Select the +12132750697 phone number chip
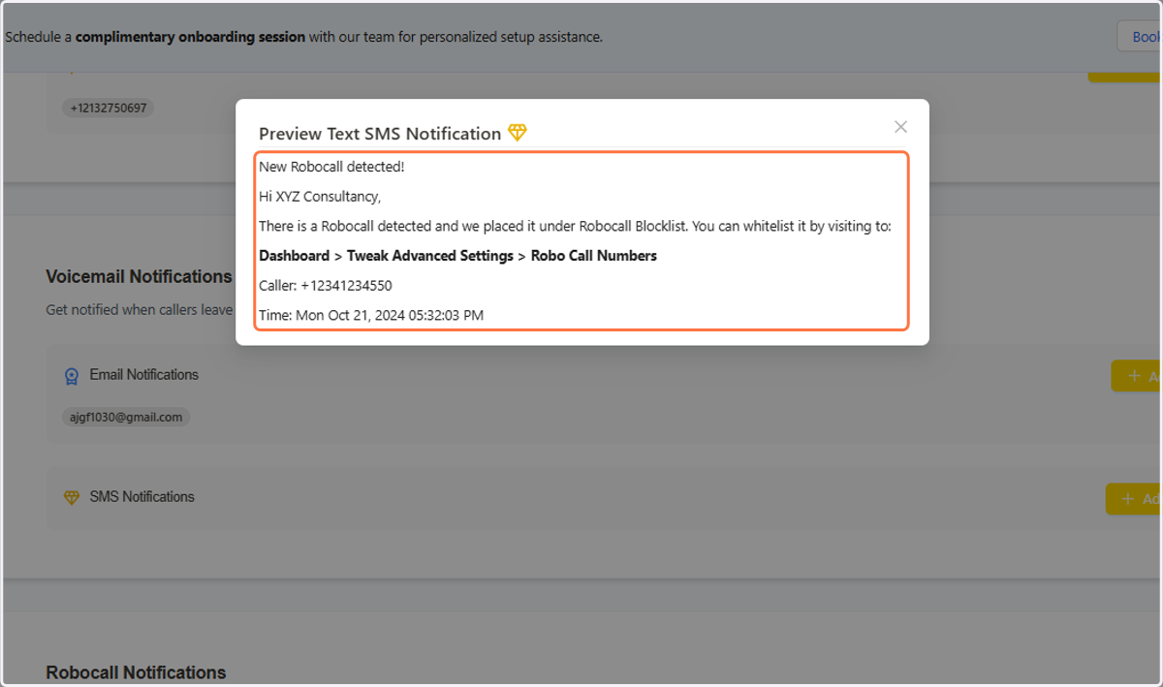The image size is (1163, 687). click(109, 108)
